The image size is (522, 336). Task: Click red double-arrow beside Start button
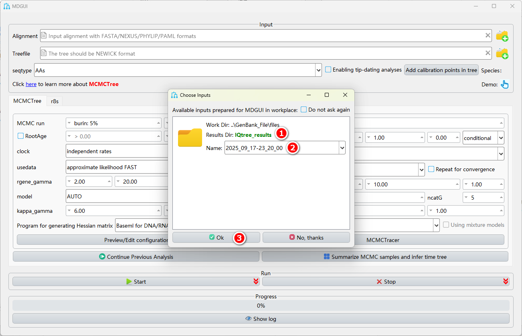pos(256,282)
